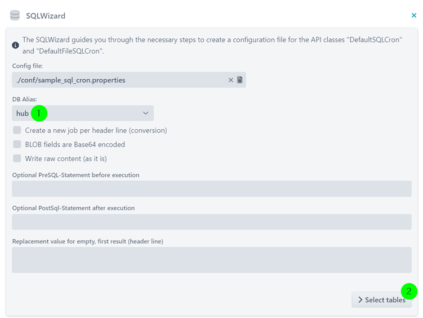Check the Write raw content (as it is) option

pos(17,158)
